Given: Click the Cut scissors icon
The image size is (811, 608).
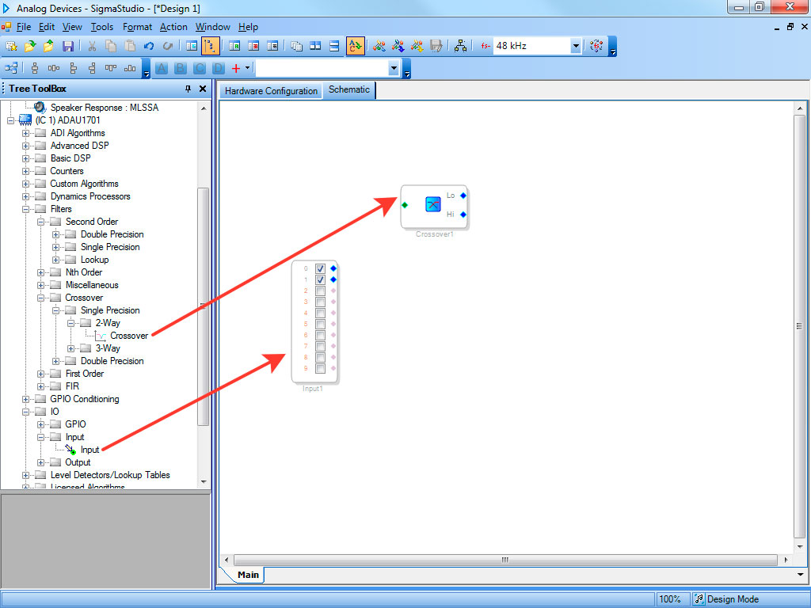Looking at the screenshot, I should point(92,47).
